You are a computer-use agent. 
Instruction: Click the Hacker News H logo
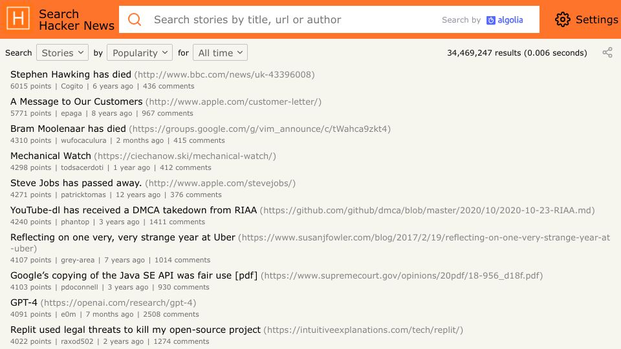(x=18, y=19)
